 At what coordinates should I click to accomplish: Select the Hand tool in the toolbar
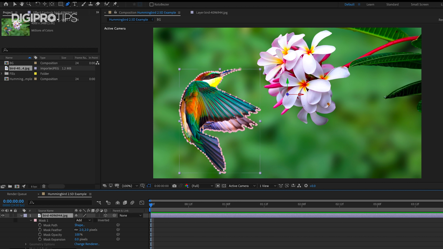click(22, 4)
